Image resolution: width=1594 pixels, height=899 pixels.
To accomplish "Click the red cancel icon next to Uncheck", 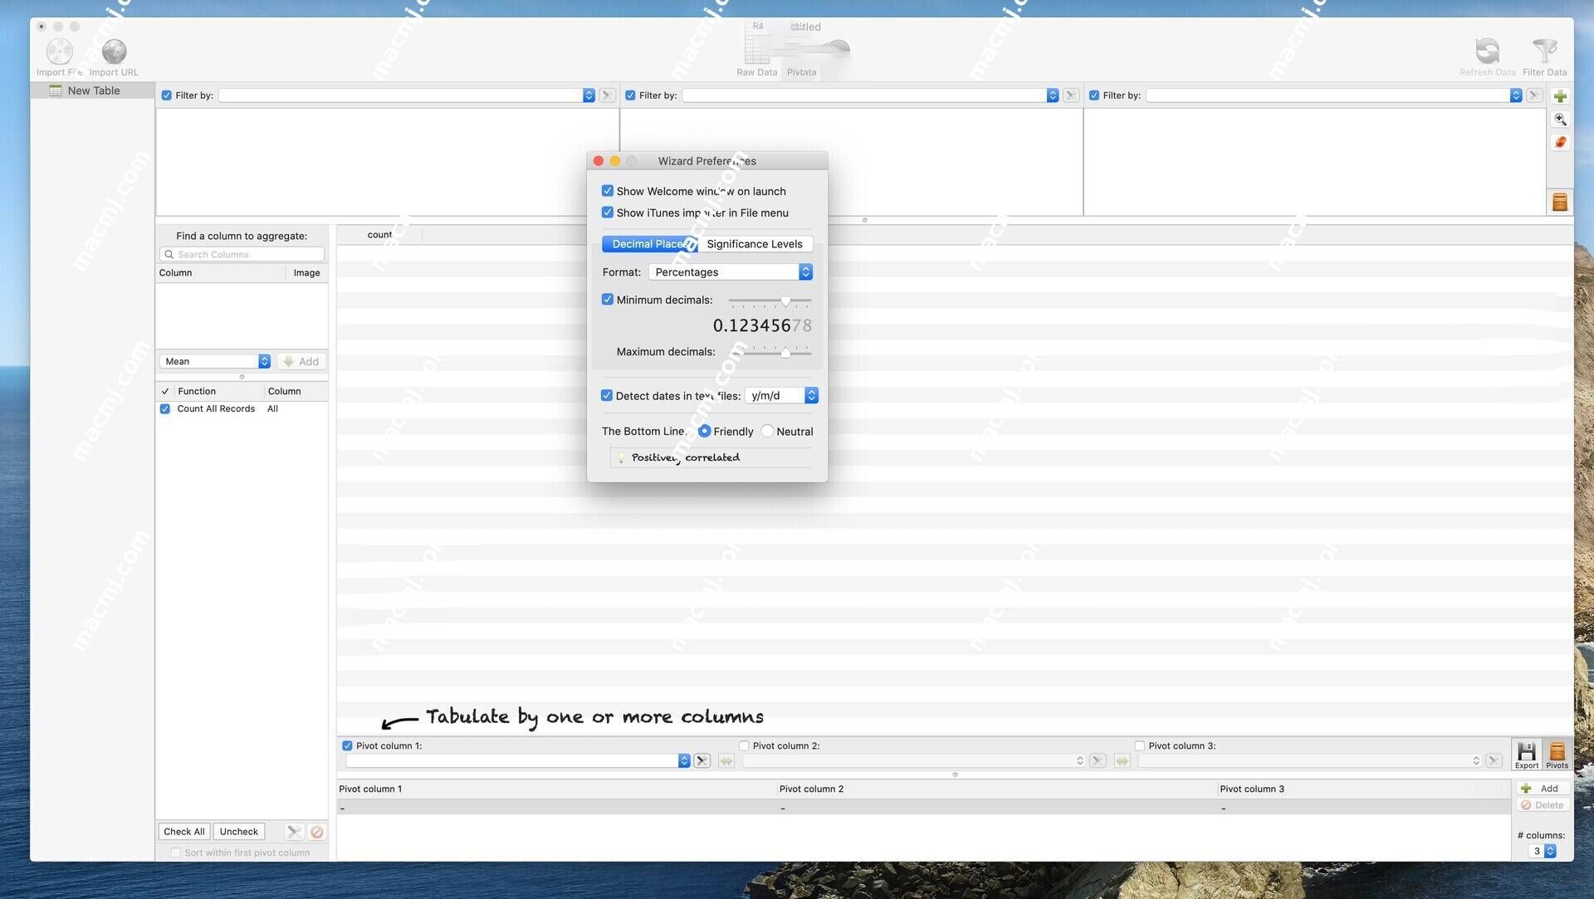I will (x=316, y=831).
